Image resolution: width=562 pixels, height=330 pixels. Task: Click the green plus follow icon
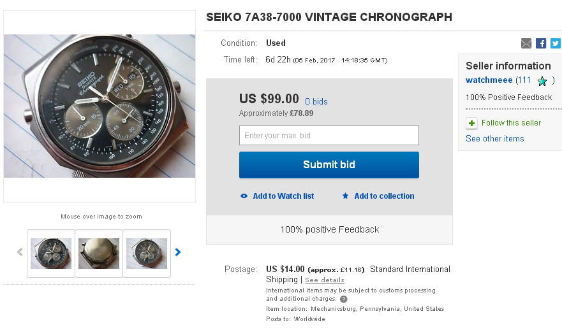471,123
